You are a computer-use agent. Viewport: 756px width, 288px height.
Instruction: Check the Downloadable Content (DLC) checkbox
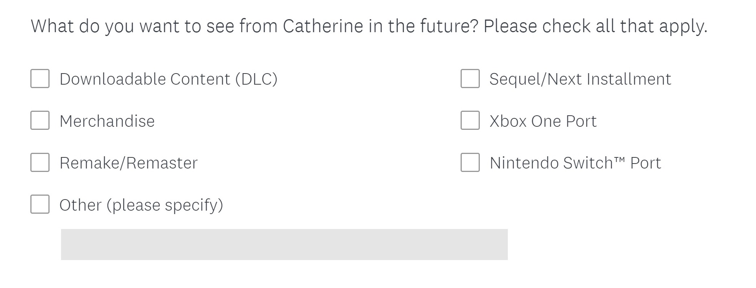40,79
